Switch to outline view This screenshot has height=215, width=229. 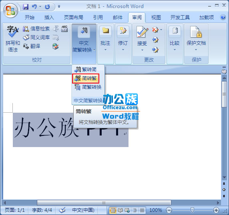[x=135, y=210]
